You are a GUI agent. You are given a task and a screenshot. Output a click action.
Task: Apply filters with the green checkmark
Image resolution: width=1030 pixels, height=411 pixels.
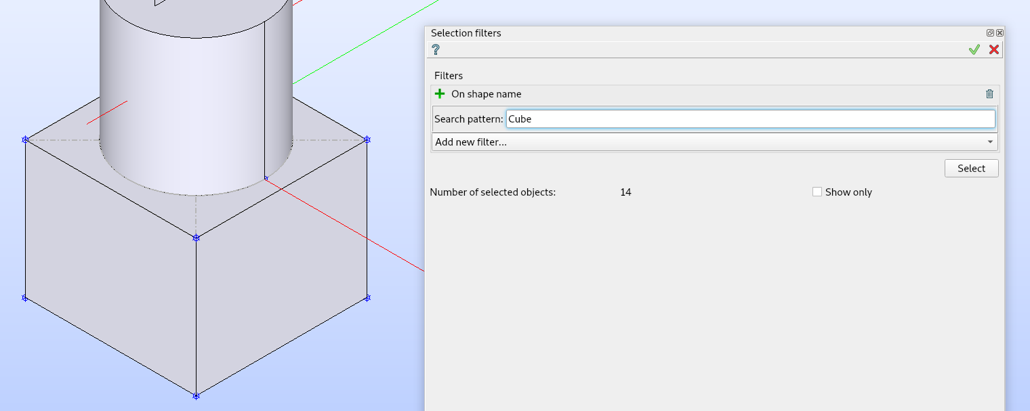[974, 49]
